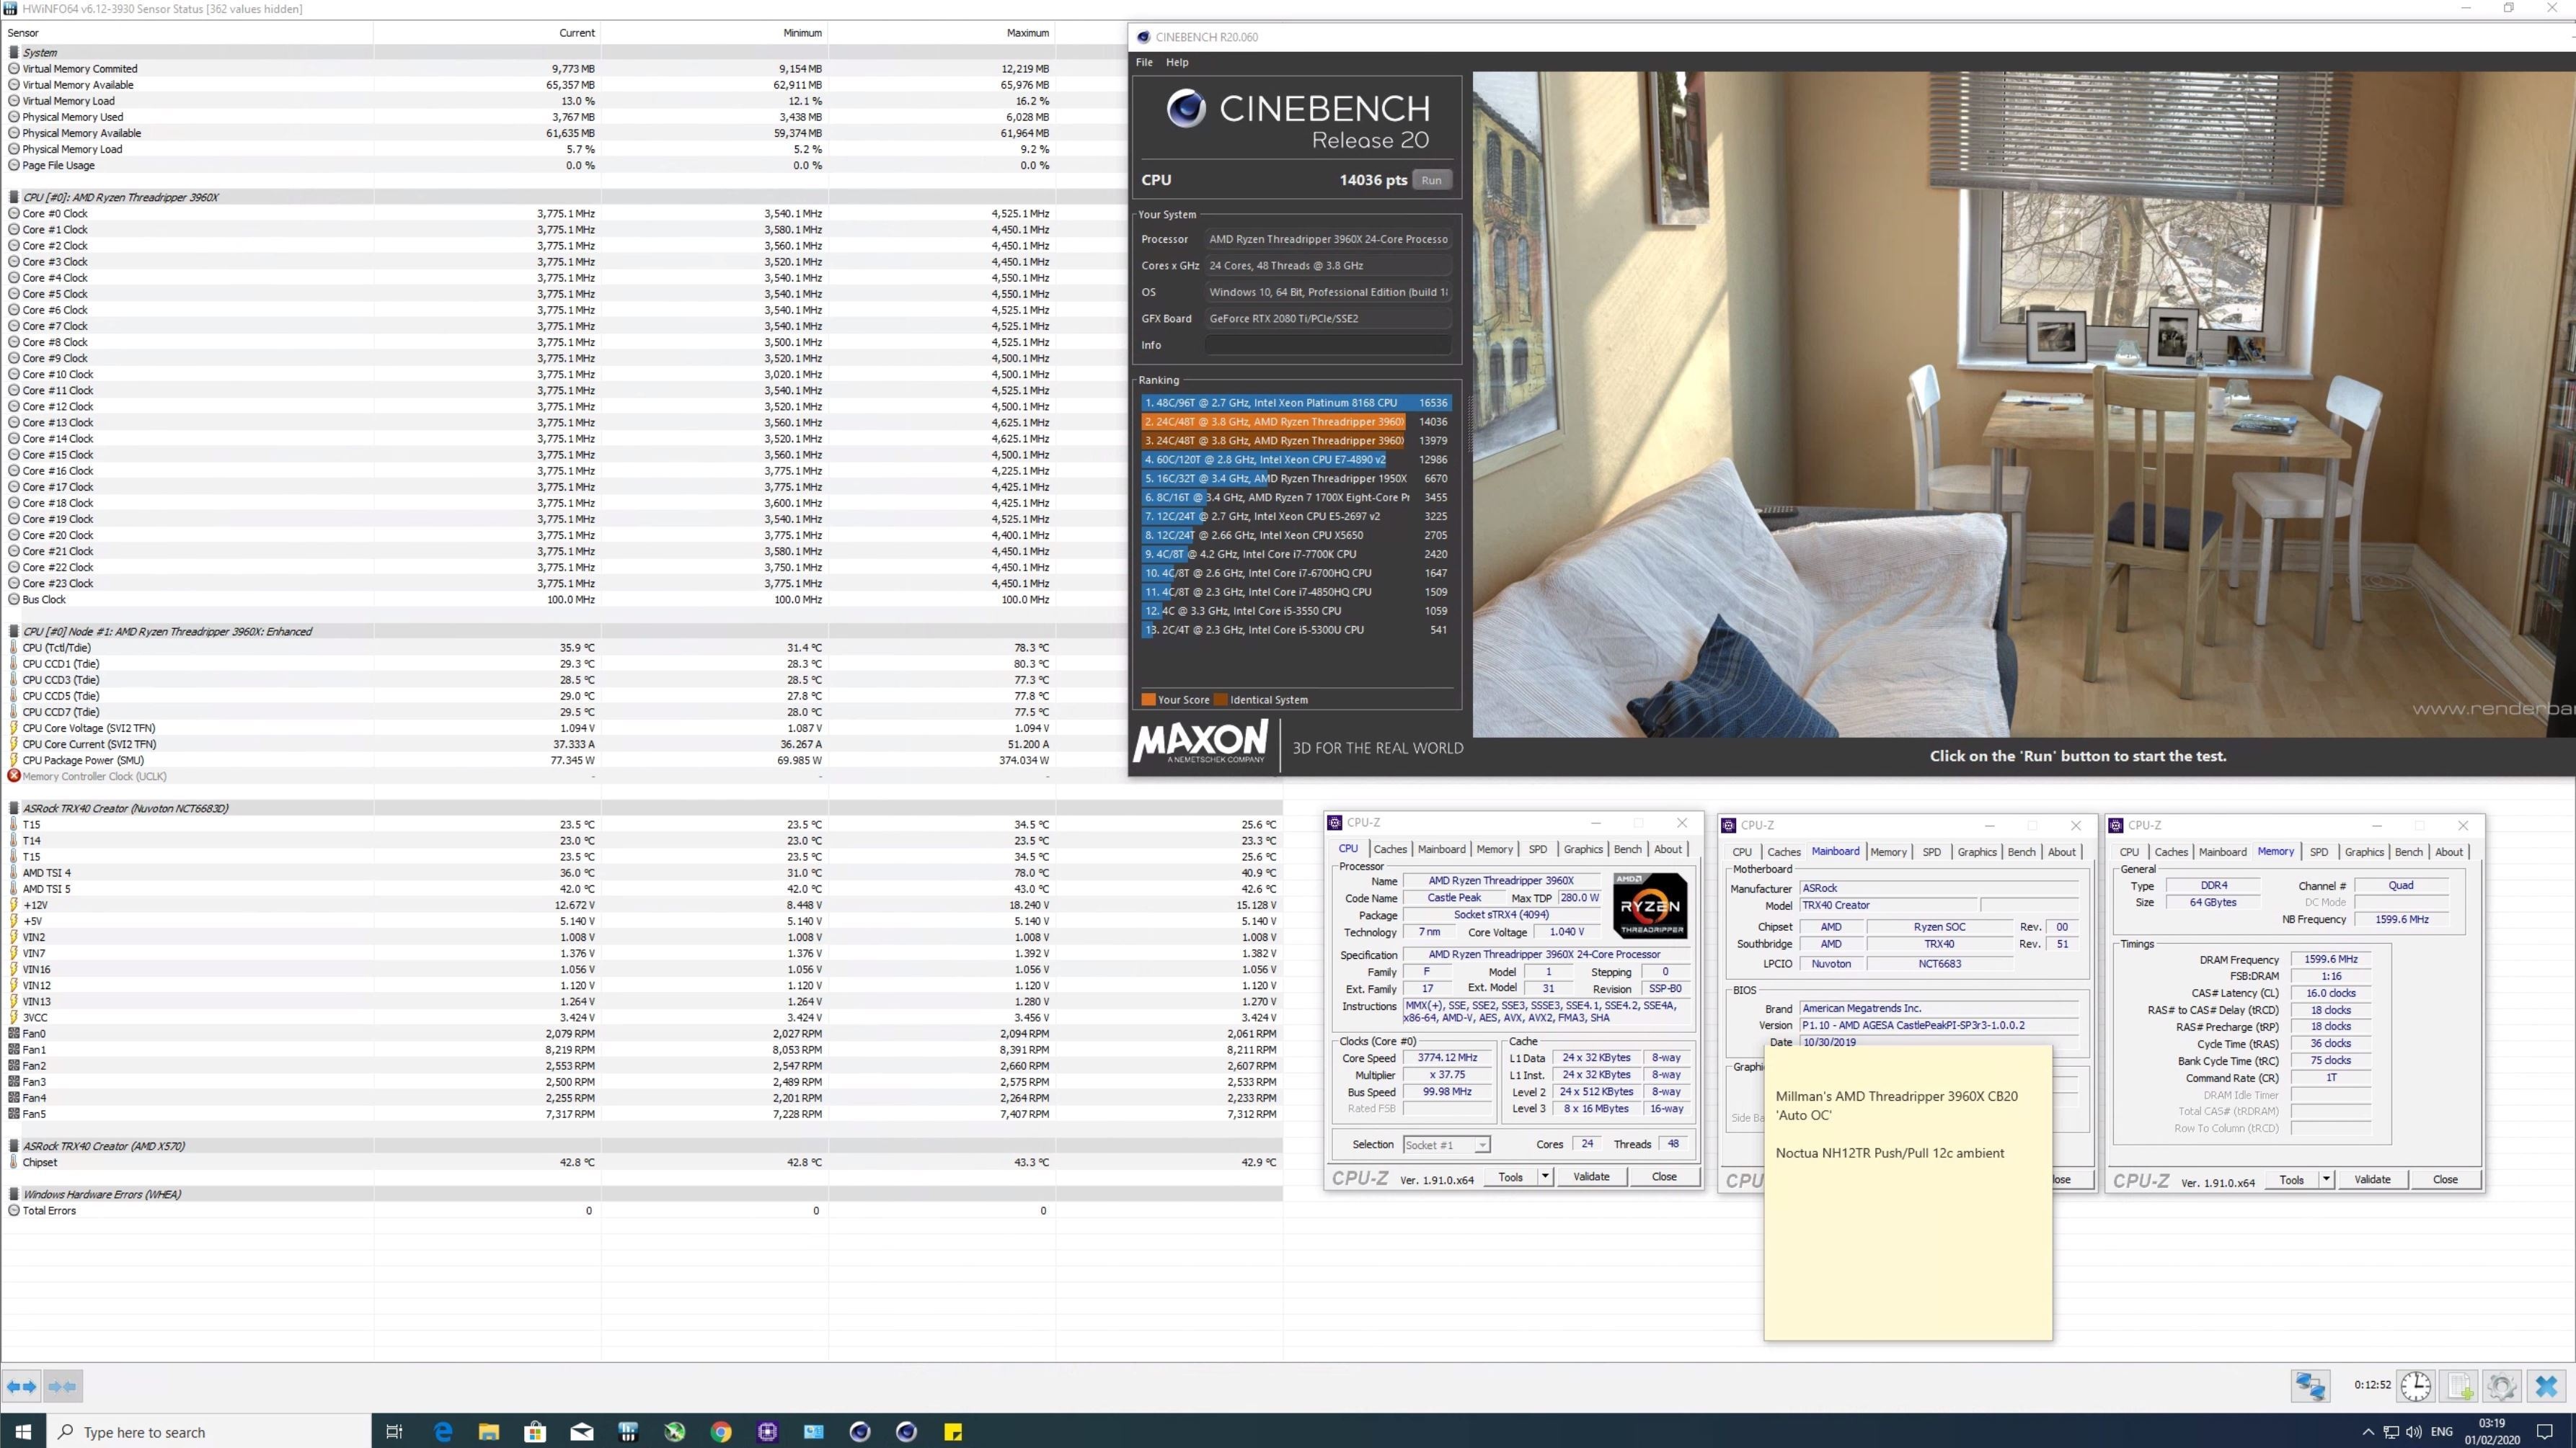The height and width of the screenshot is (1448, 2576).
Task: Open HWiNFO sensor settings gear icon
Action: click(2502, 1386)
